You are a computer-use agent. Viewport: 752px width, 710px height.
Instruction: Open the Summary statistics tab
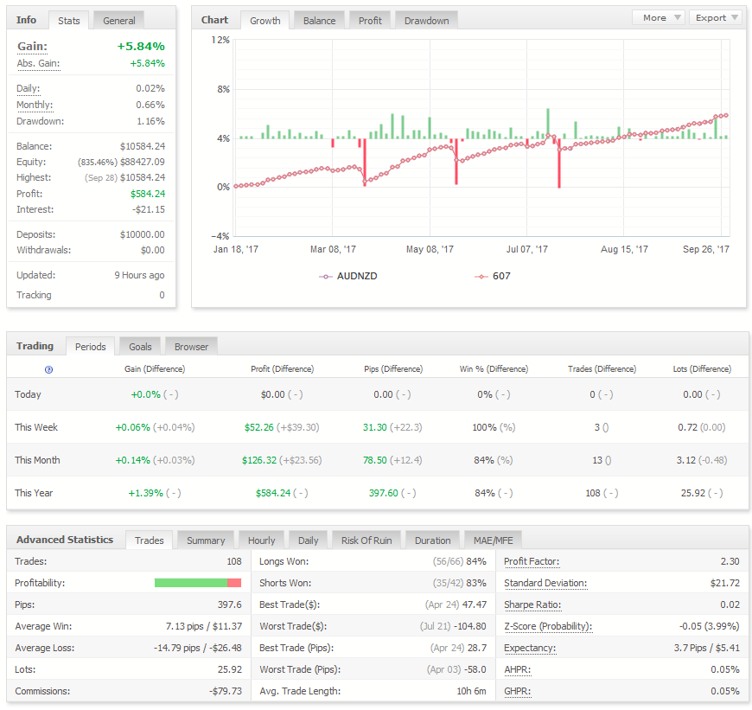pos(206,540)
